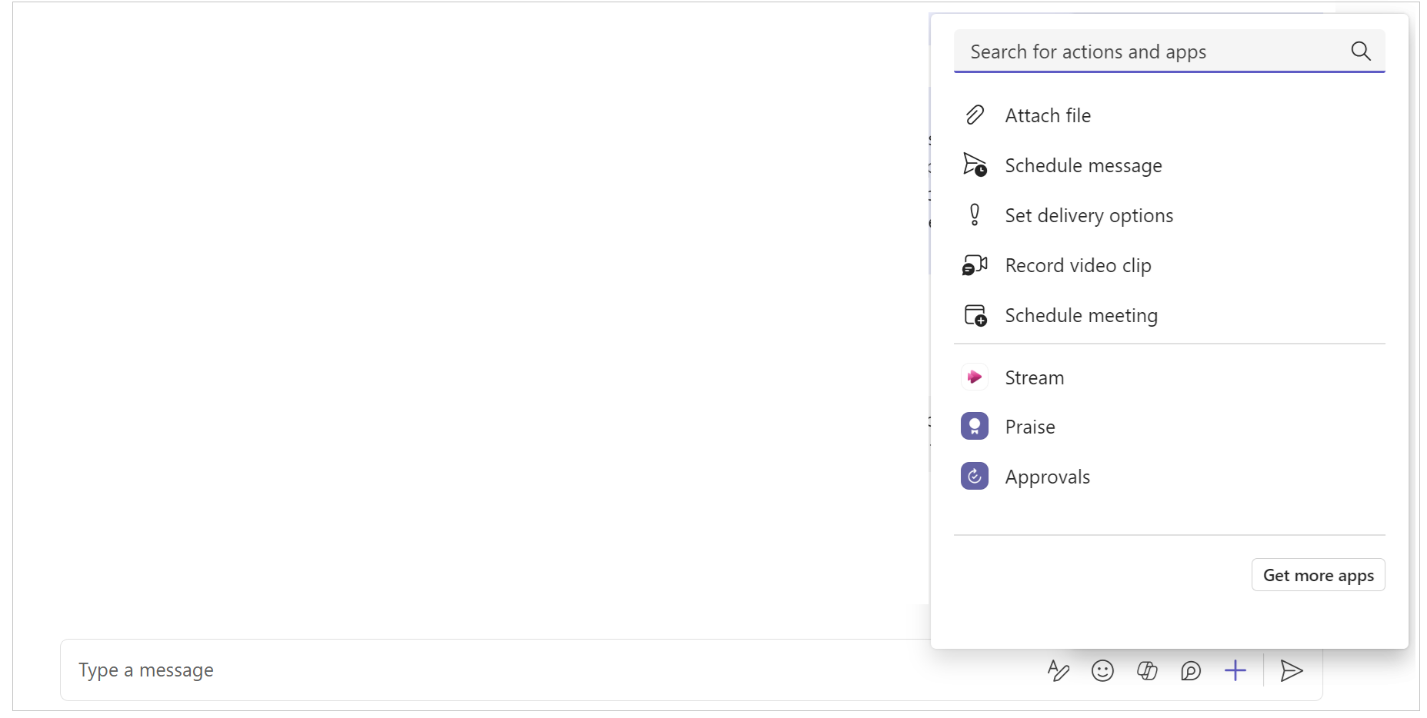Click the Get more apps button
Screen dimensions: 1427x718
1317,574
